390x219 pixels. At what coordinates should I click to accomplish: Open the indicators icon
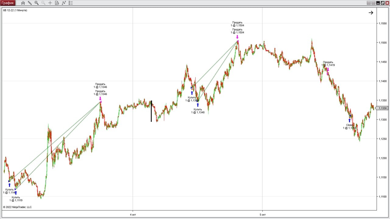click(64, 3)
